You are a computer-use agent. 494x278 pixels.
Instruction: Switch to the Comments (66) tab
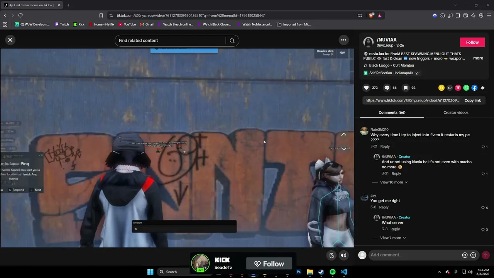[392, 112]
